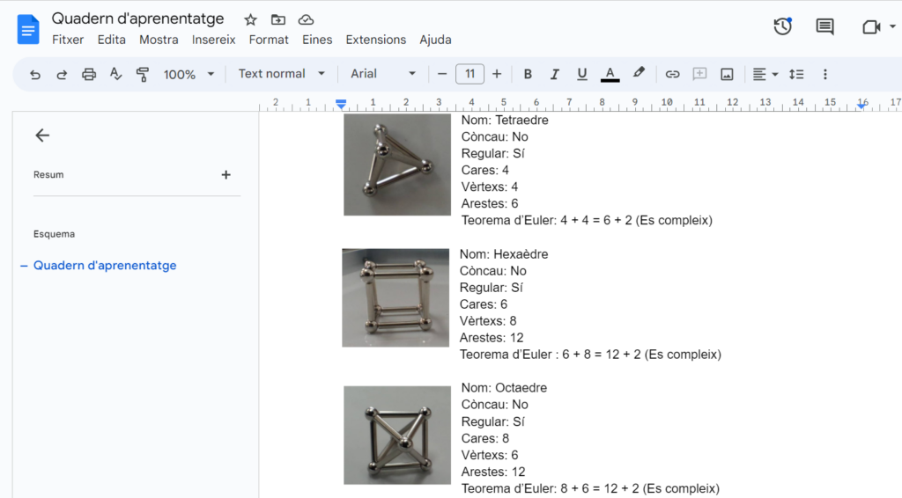Star the document title
The width and height of the screenshot is (902, 498).
[x=251, y=19]
